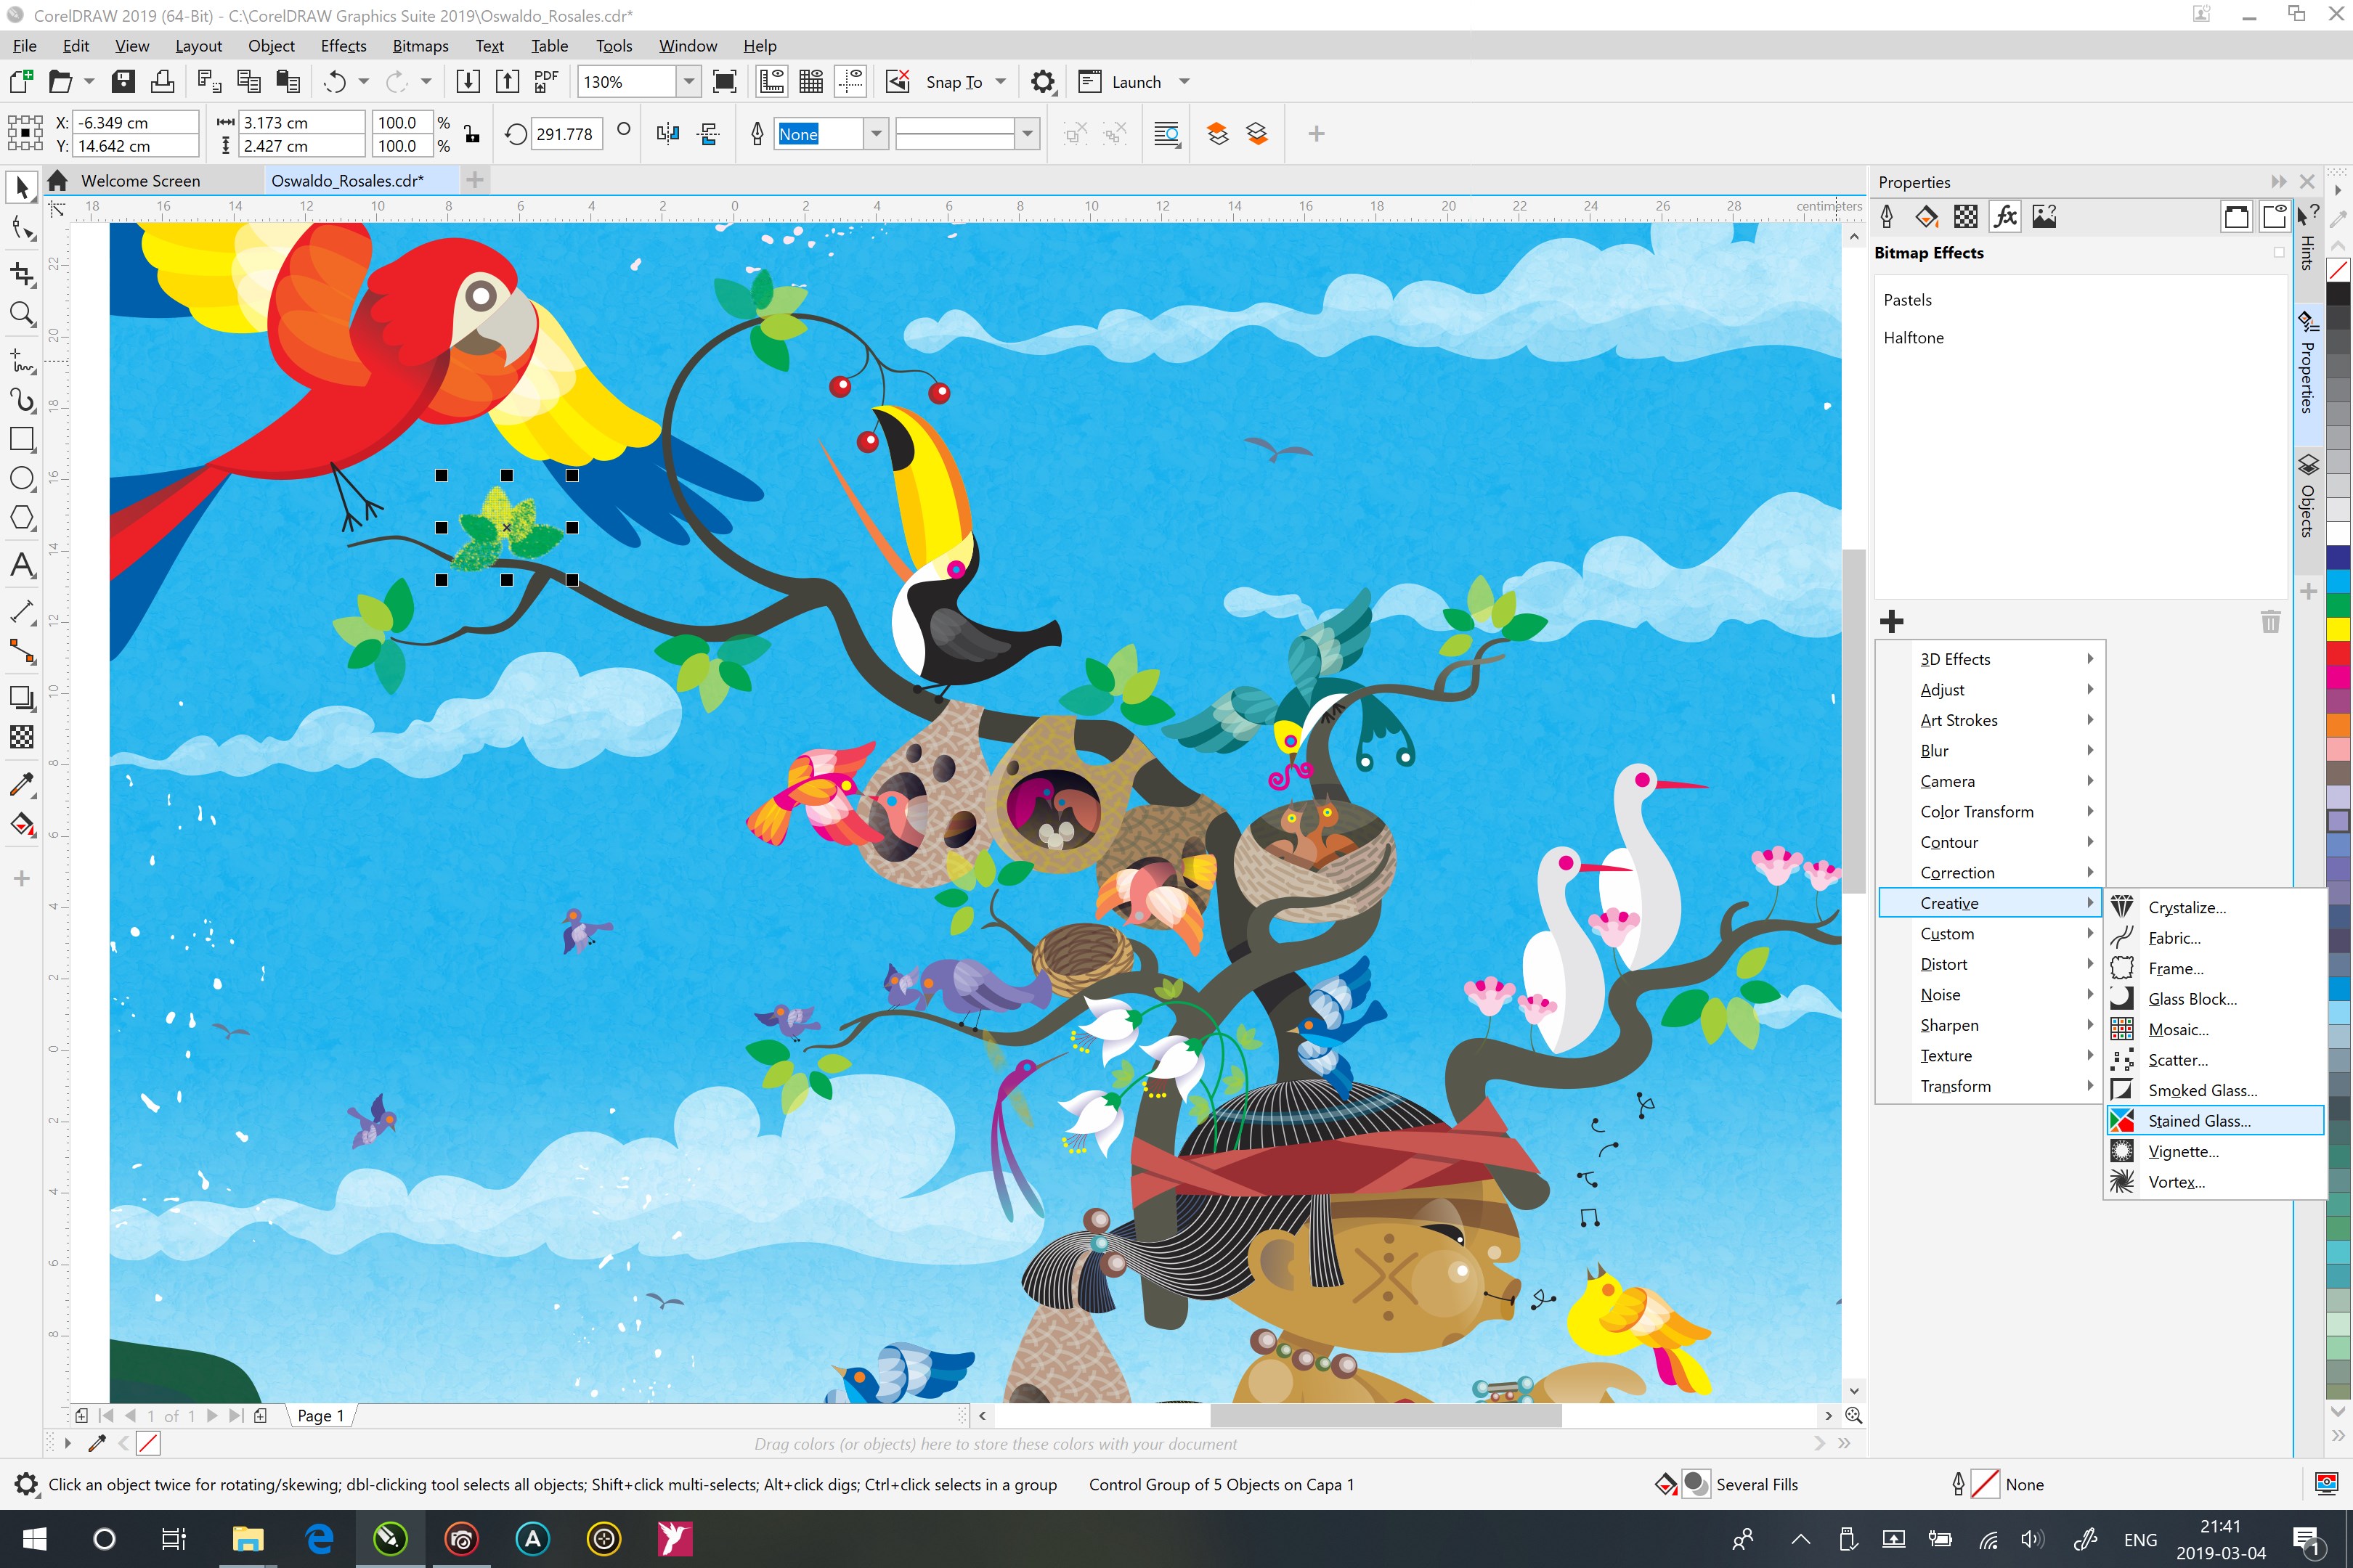The height and width of the screenshot is (1568, 2353).
Task: Click the Publish to PDF icon
Action: tap(545, 82)
